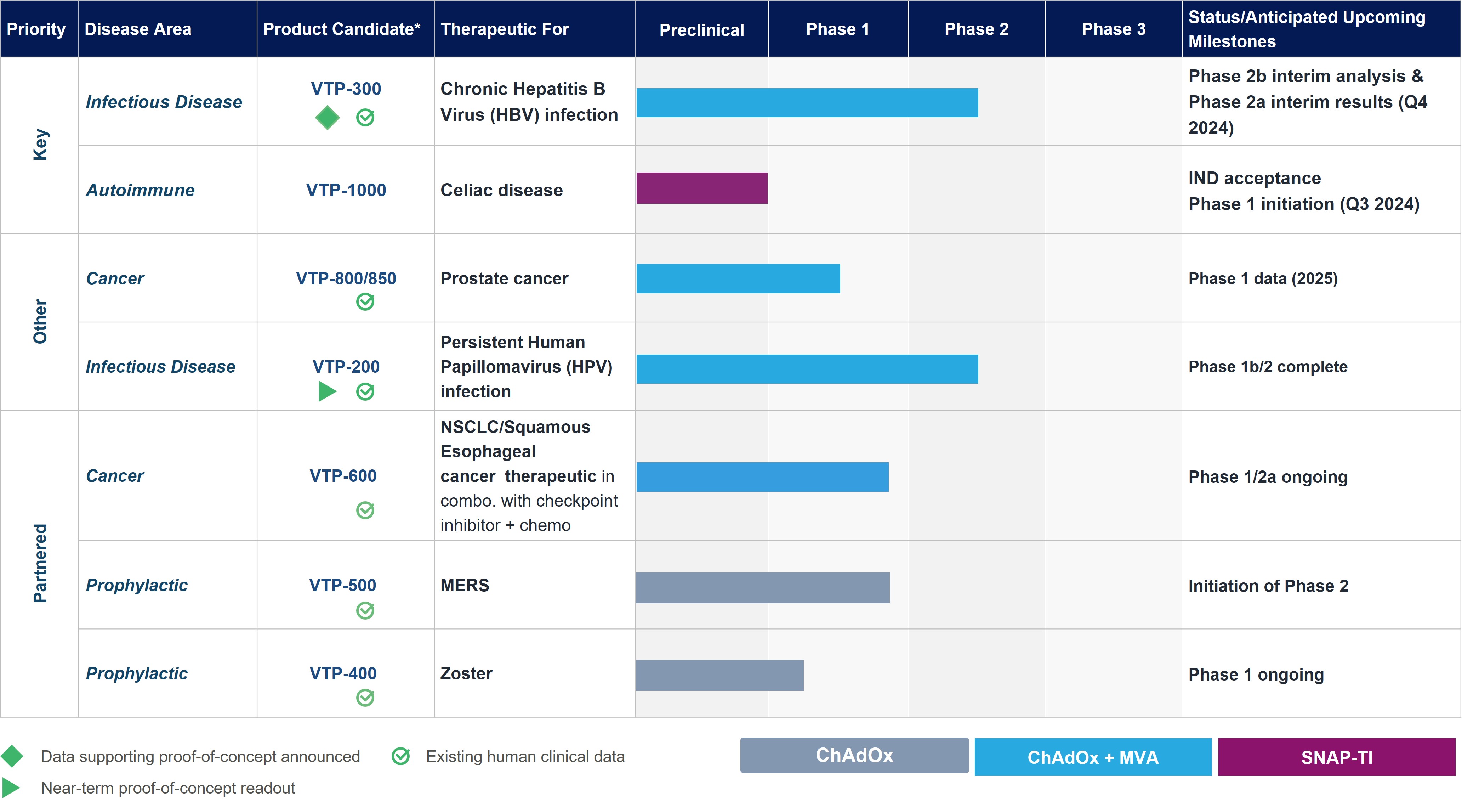Click the VTP-1000 product candidate label
Screen dimensions: 1462x807
[346, 190]
